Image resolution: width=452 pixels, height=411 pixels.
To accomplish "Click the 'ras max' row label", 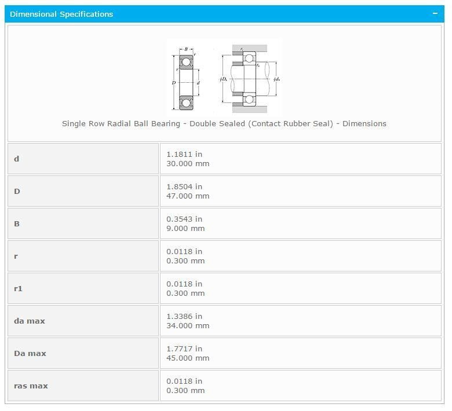I will [x=31, y=386].
